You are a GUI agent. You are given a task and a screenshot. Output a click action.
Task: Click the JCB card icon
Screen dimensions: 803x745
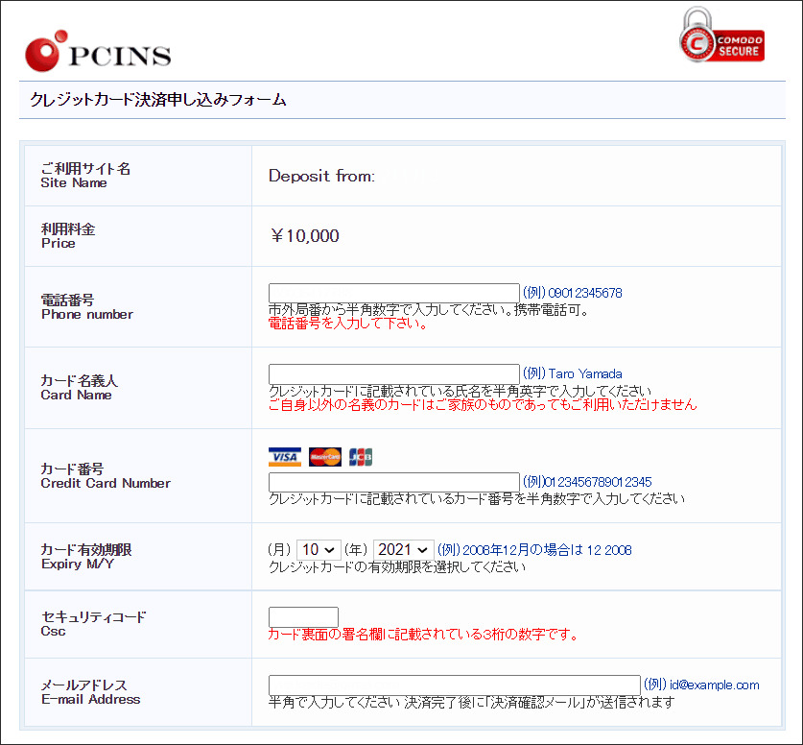point(361,457)
